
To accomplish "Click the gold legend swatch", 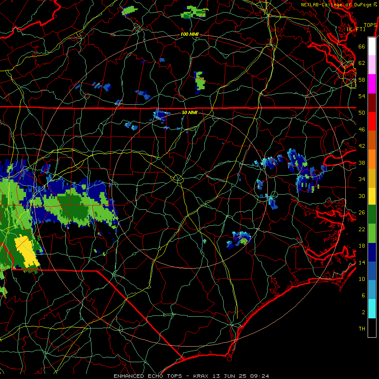I will point(372,178).
